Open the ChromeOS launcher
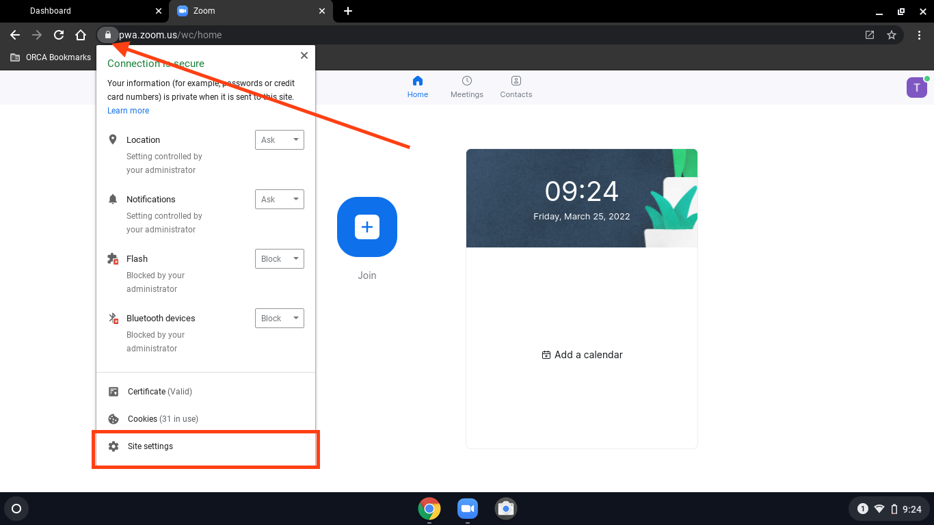This screenshot has width=934, height=525. coord(16,509)
